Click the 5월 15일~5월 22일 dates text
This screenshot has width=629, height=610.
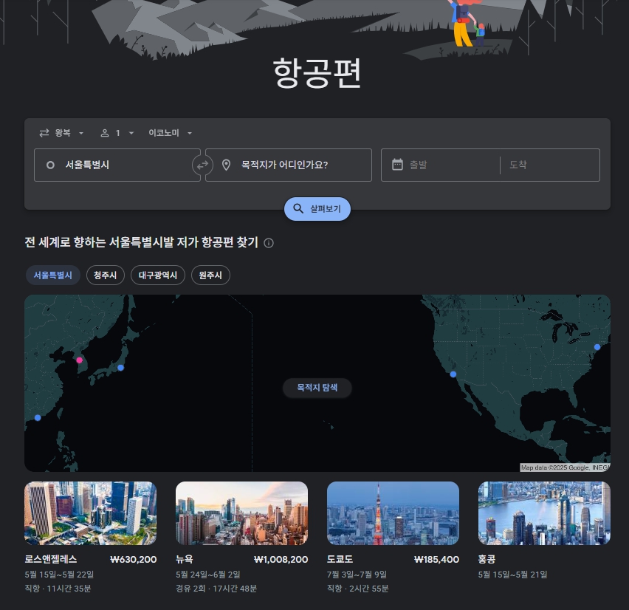coord(59,575)
